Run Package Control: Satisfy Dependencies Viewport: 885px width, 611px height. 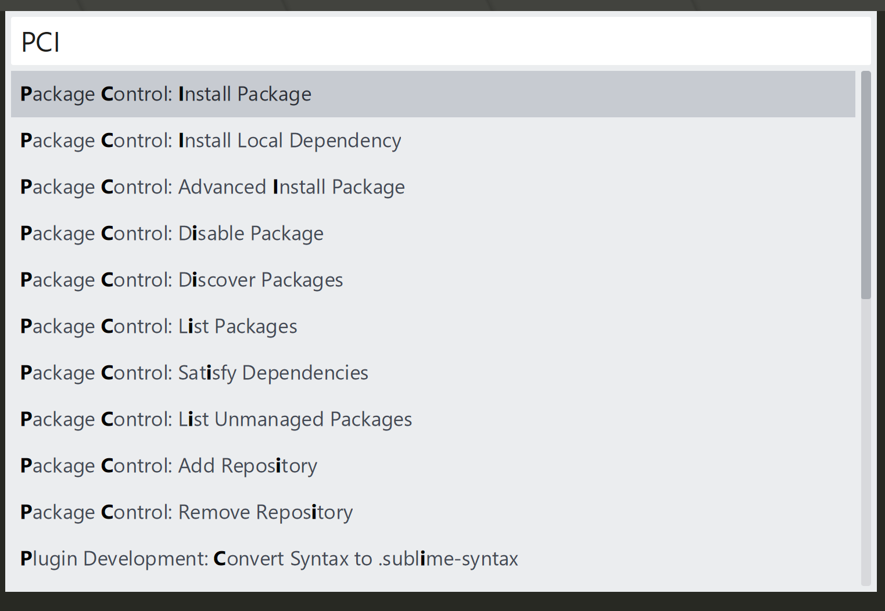click(x=433, y=373)
